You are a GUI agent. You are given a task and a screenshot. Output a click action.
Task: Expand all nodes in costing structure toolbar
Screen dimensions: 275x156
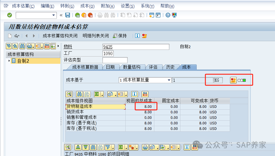coord(9,46)
